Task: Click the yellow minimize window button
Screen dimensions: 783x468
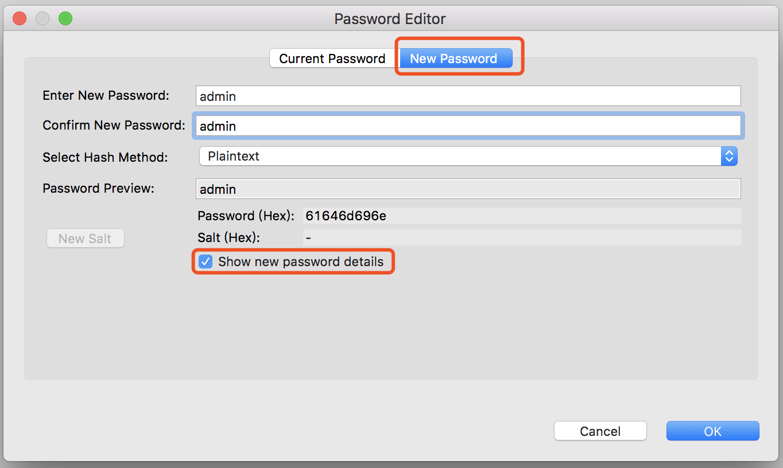Action: [x=42, y=18]
